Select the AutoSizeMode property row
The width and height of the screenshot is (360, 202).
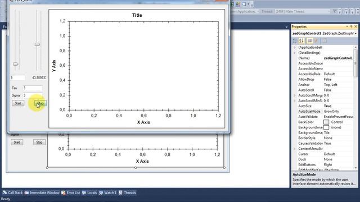(325, 111)
